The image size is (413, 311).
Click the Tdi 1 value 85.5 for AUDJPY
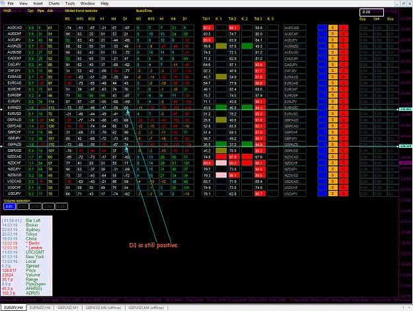[x=208, y=40]
